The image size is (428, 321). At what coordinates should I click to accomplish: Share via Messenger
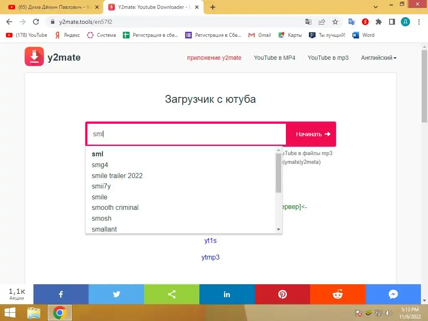[393, 294]
